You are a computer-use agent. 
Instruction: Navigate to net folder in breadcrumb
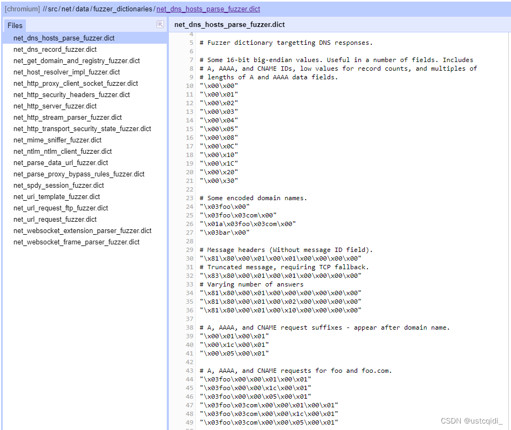(66, 9)
